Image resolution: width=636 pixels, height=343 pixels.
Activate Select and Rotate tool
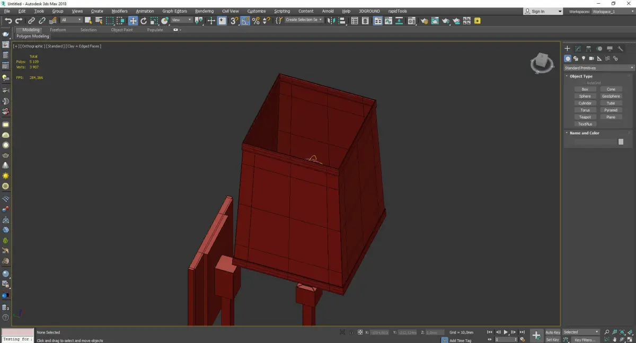coord(144,21)
